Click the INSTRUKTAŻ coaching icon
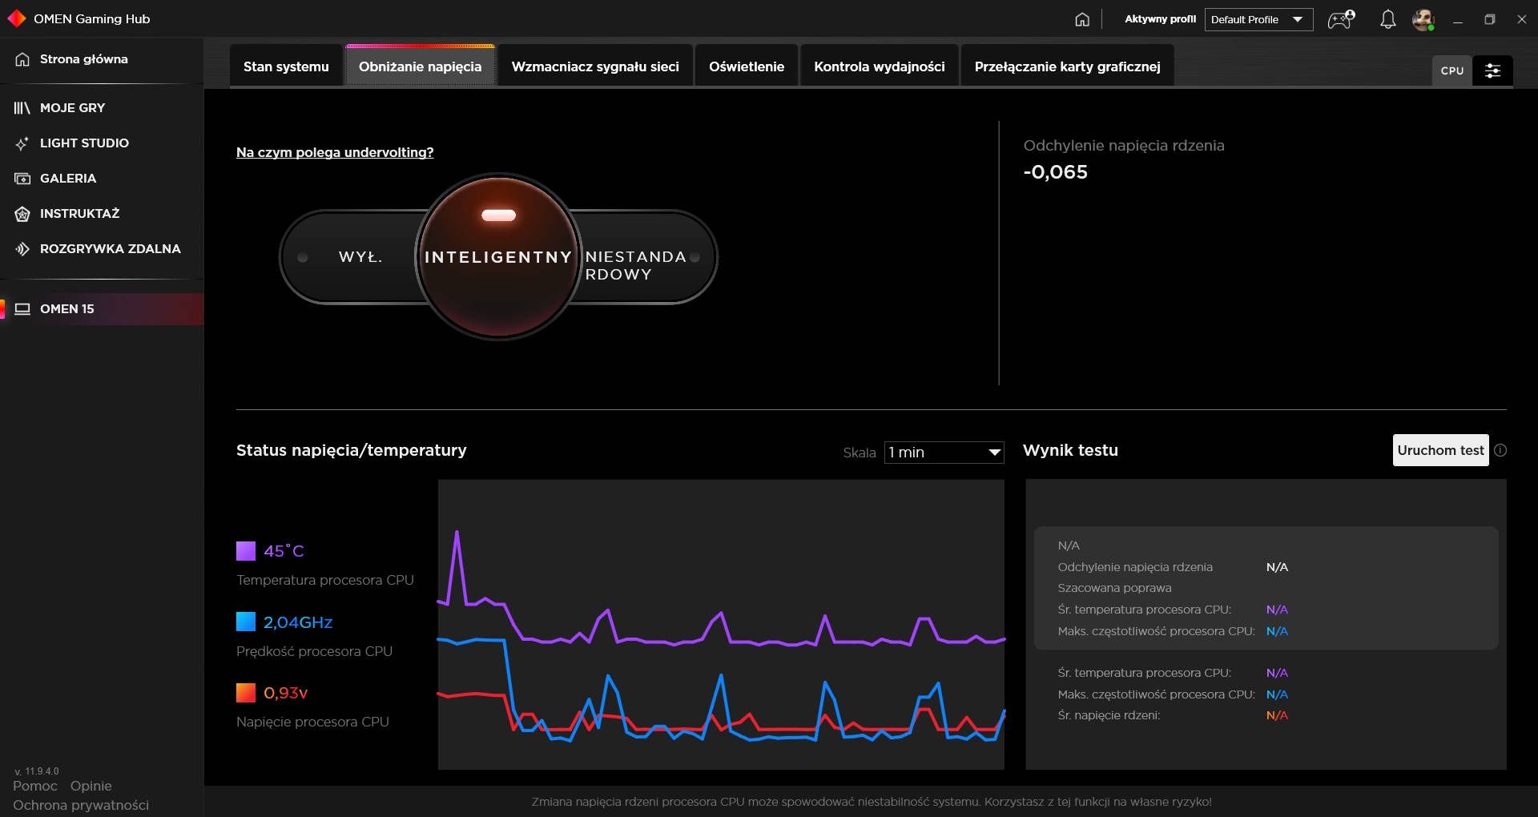 pos(22,214)
